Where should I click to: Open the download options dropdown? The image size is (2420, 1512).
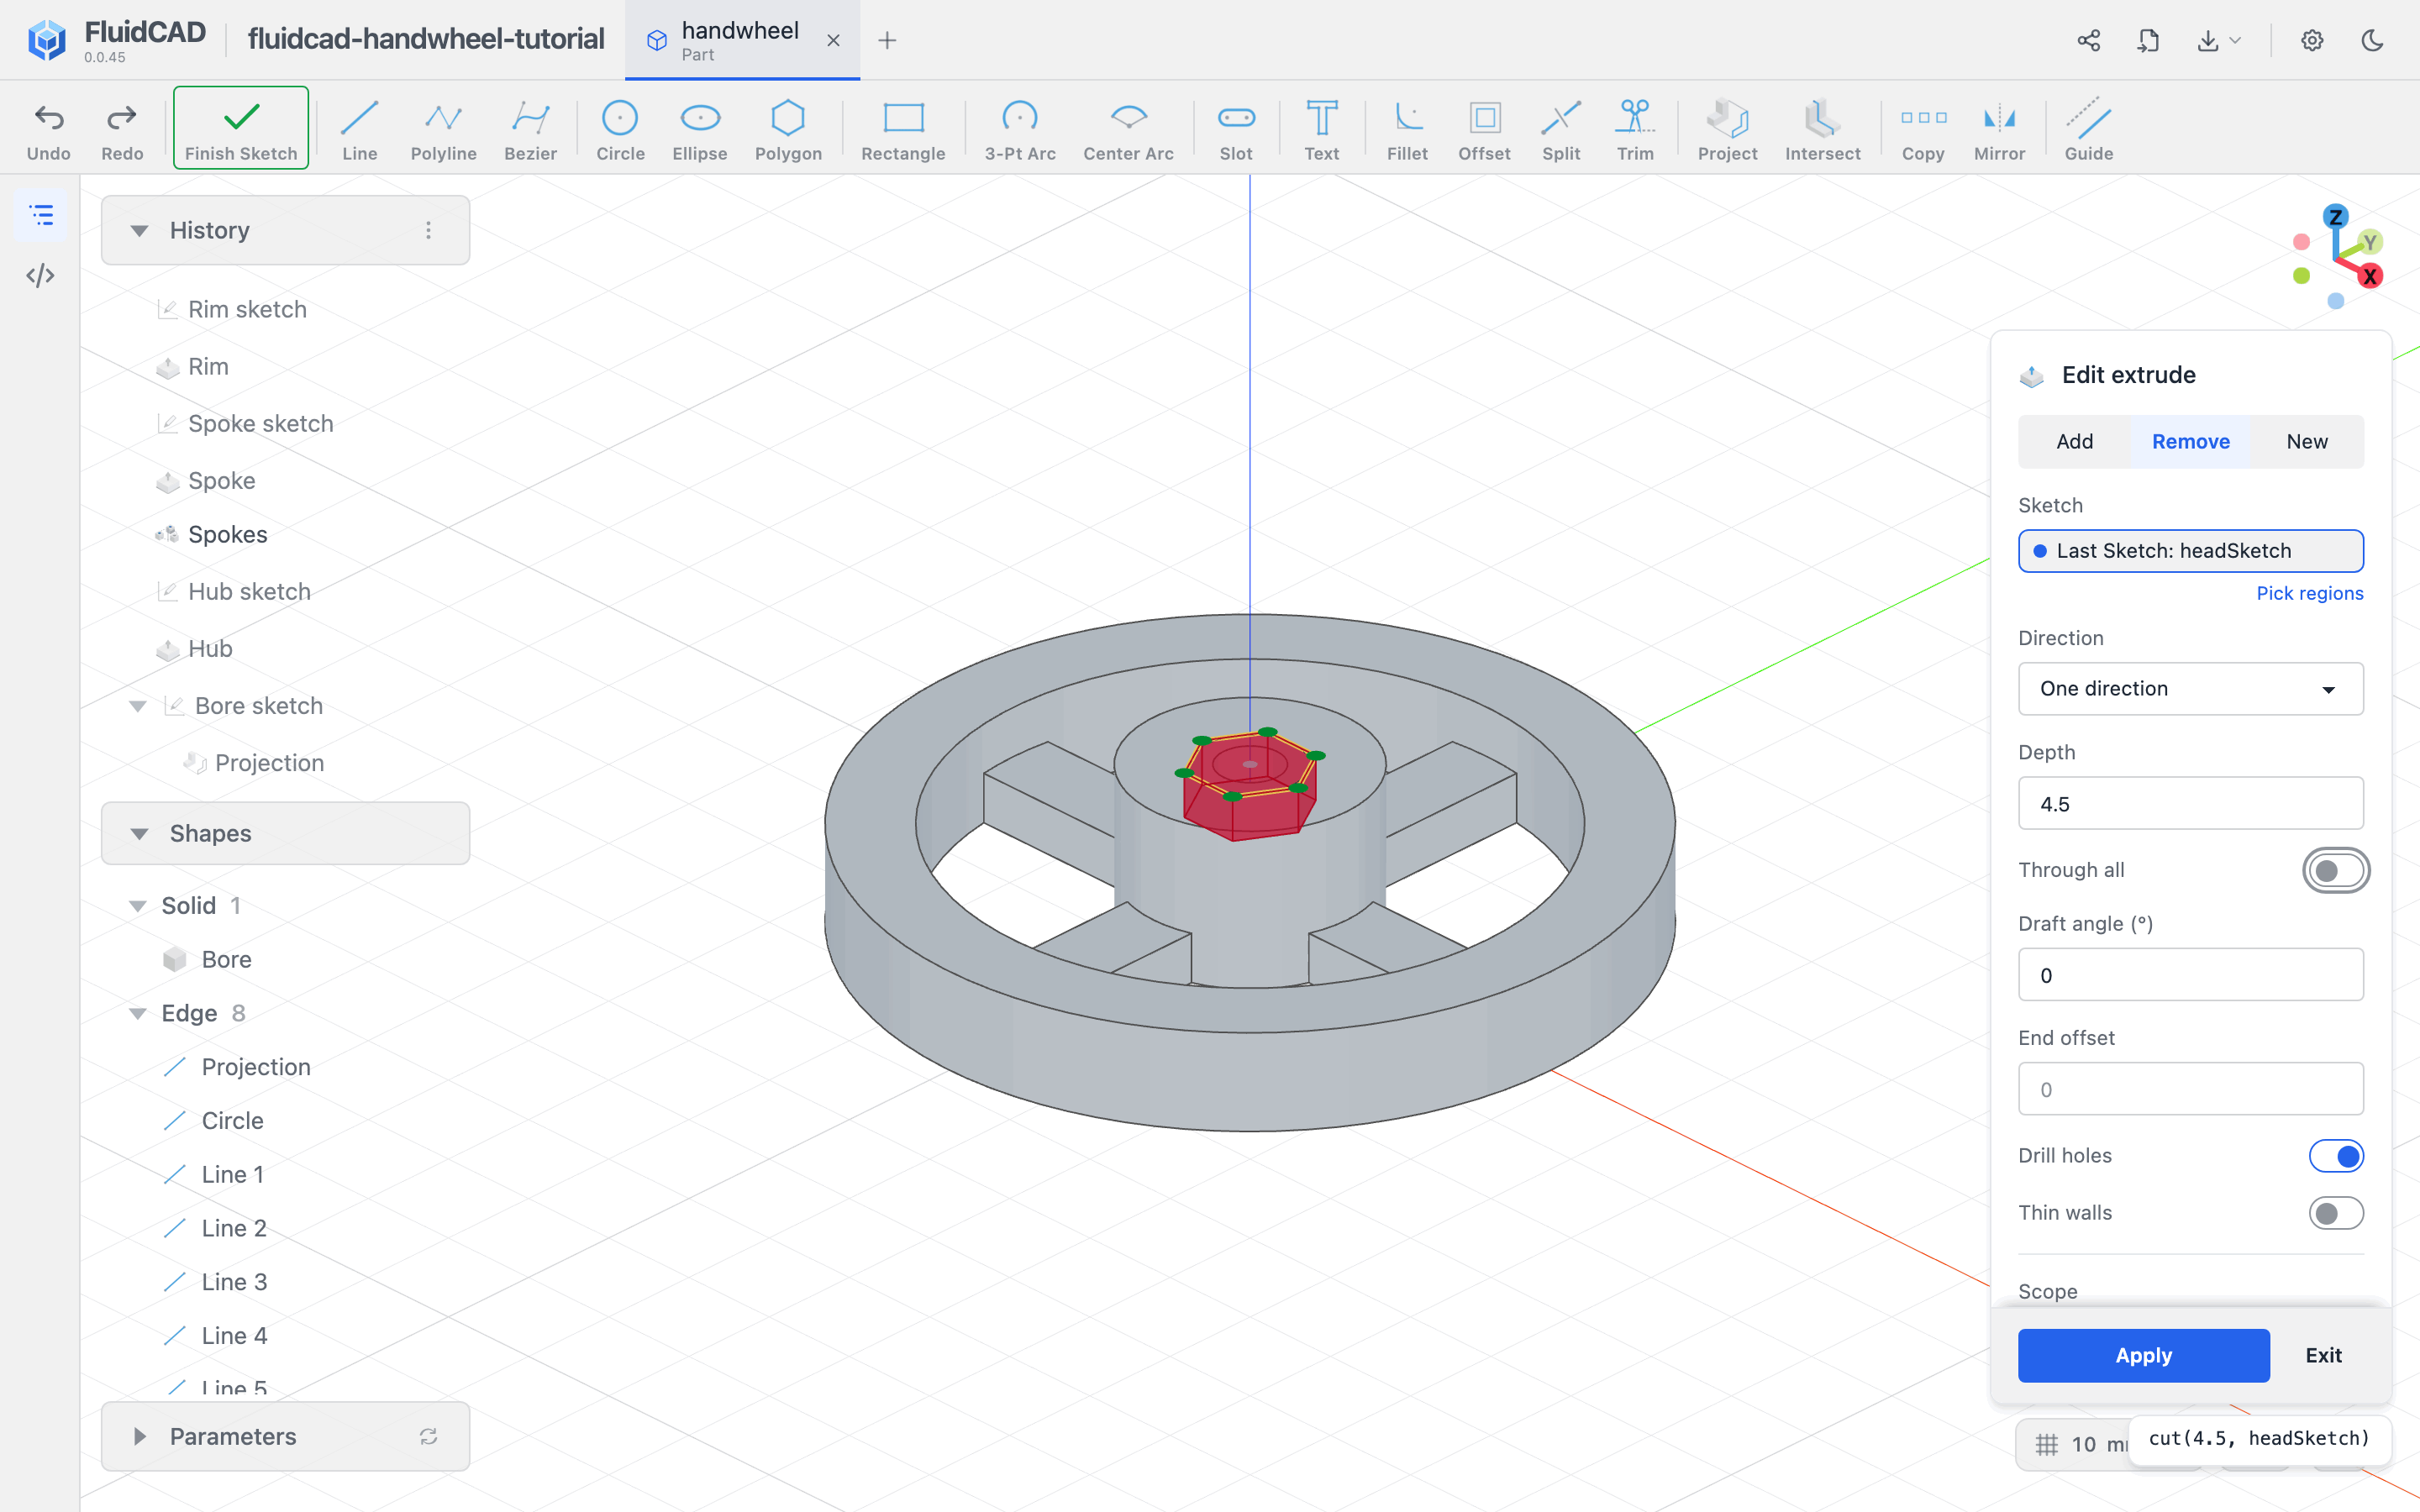2219,40
